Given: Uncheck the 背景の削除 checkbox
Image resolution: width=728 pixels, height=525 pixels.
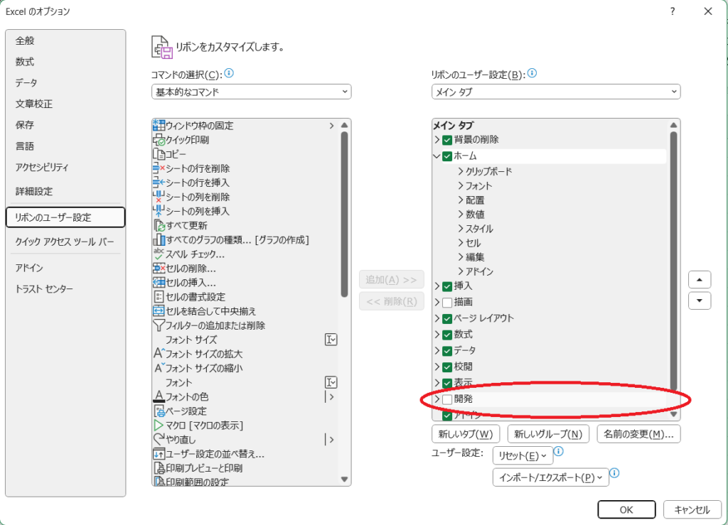Looking at the screenshot, I should coord(446,140).
